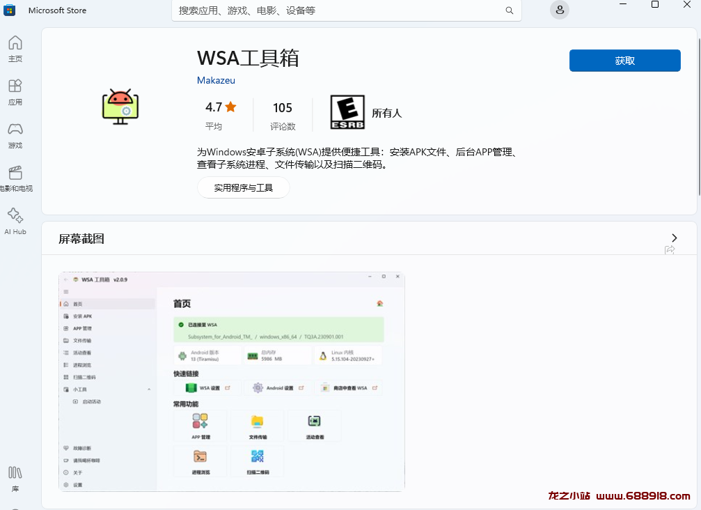This screenshot has width=701, height=510.
Task: Click the 4.7 average rating value
Action: pyautogui.click(x=214, y=107)
